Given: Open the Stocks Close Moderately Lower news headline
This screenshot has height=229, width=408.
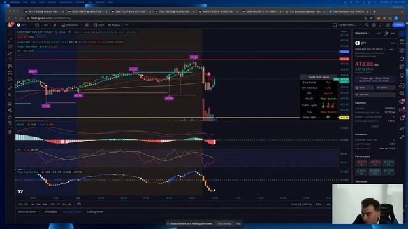Looking at the screenshot, I should coord(375,79).
